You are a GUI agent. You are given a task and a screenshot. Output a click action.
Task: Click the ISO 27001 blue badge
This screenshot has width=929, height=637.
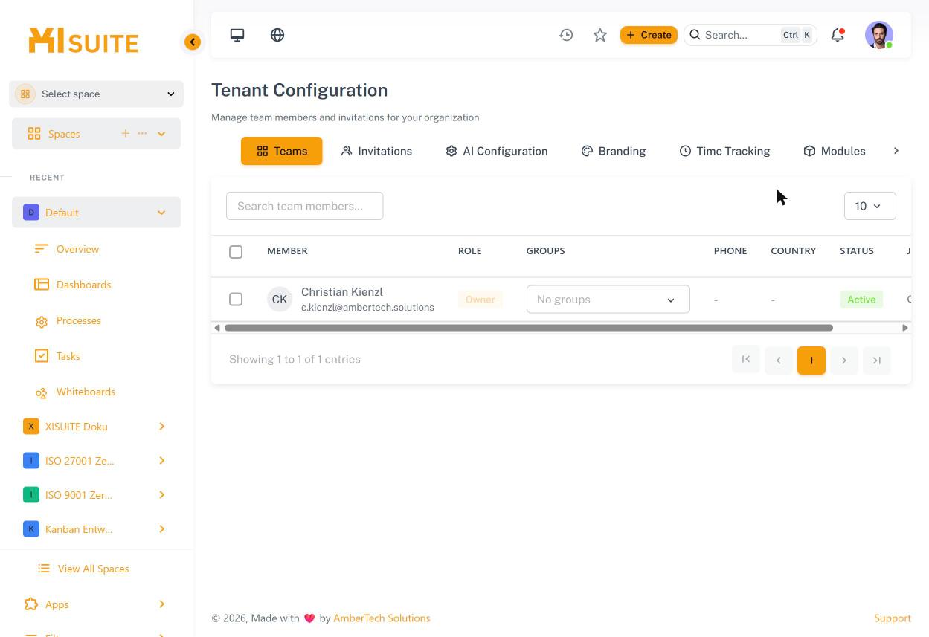31,461
